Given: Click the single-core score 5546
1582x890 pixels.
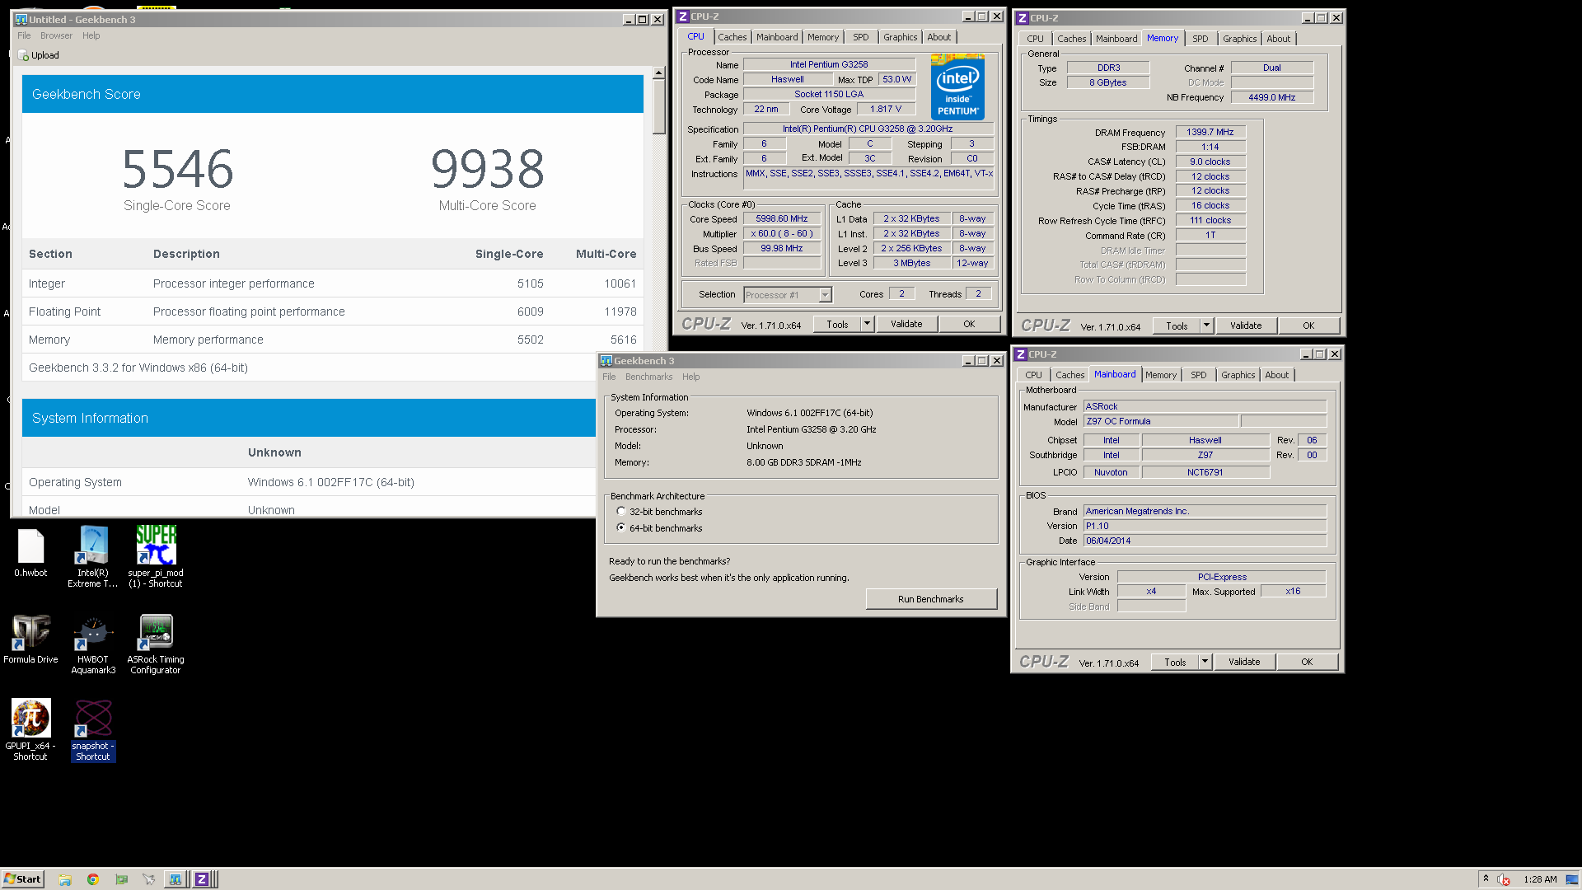Looking at the screenshot, I should 177,169.
